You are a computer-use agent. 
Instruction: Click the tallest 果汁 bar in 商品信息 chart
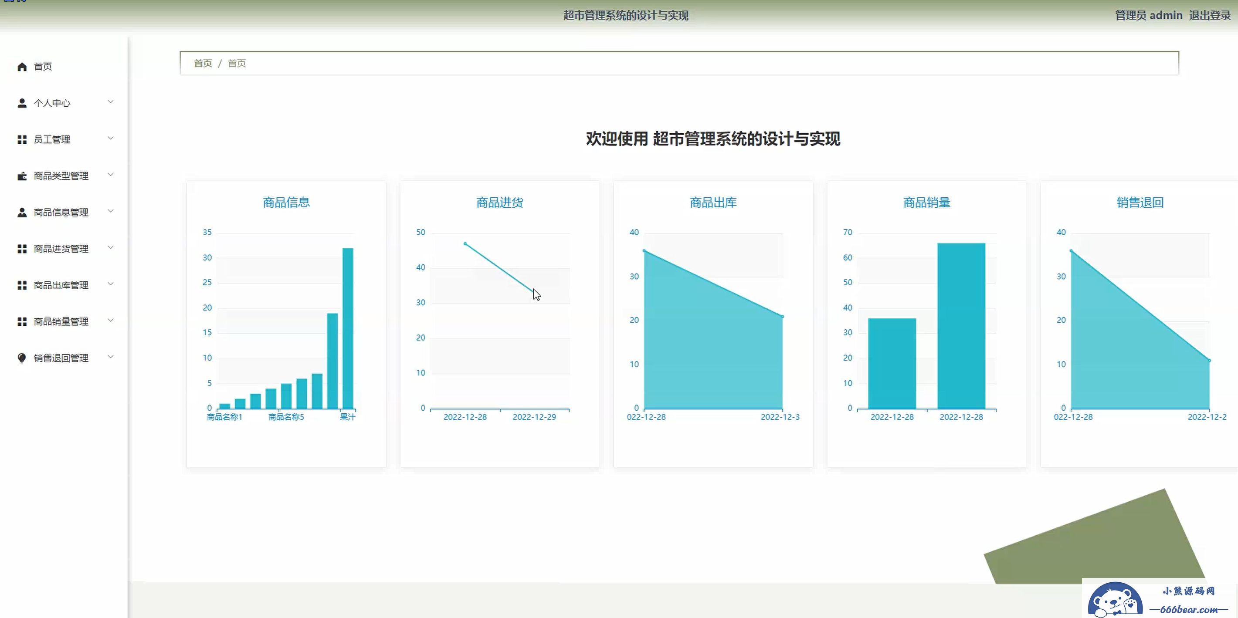click(x=347, y=328)
